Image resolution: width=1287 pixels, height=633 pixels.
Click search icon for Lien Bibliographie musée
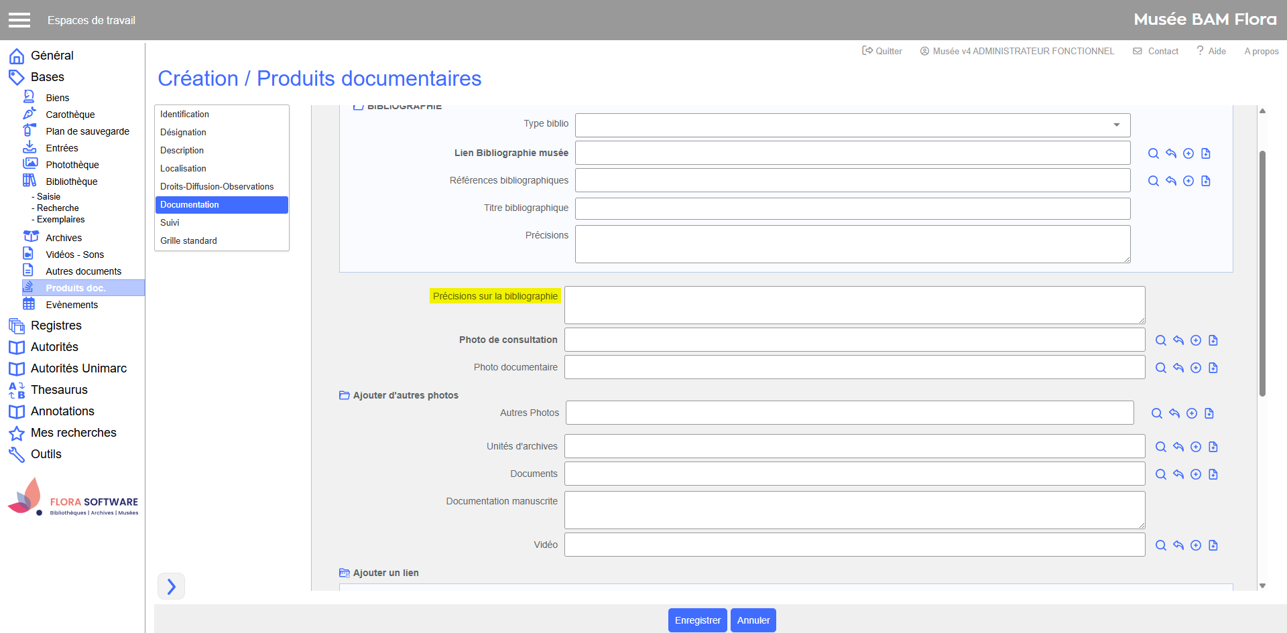(x=1153, y=153)
